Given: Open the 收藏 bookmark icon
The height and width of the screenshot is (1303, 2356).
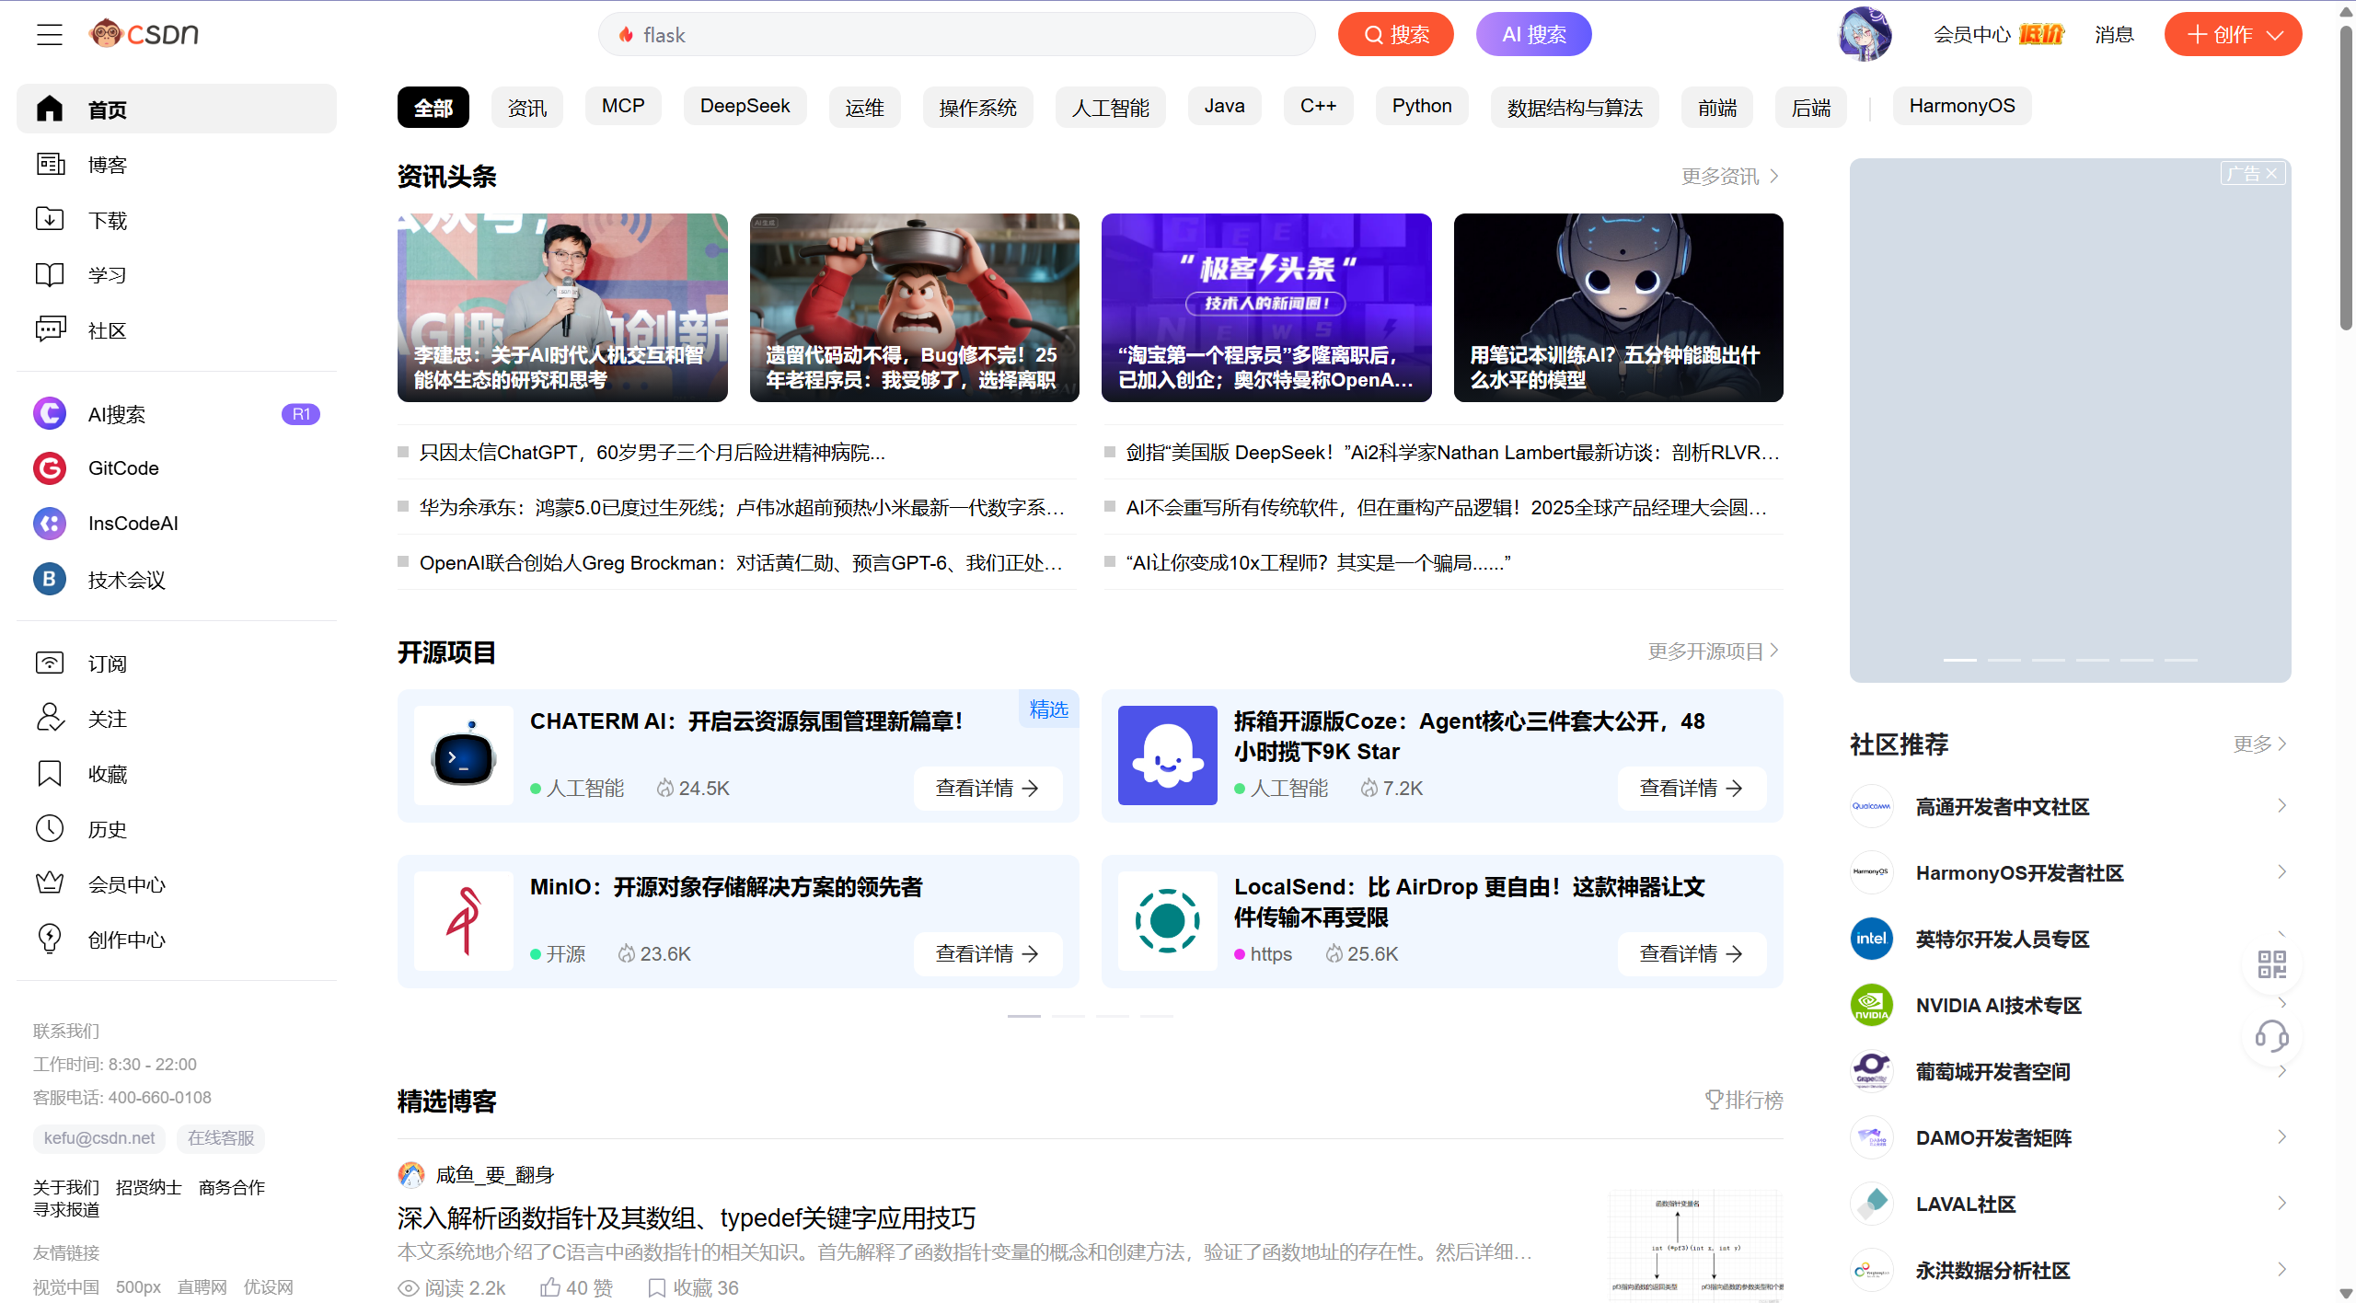Looking at the screenshot, I should (x=50, y=773).
